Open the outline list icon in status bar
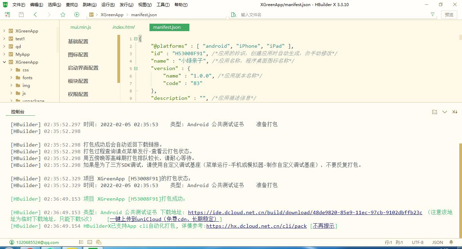Screen dimensions: 462x249 tap(81, 242)
